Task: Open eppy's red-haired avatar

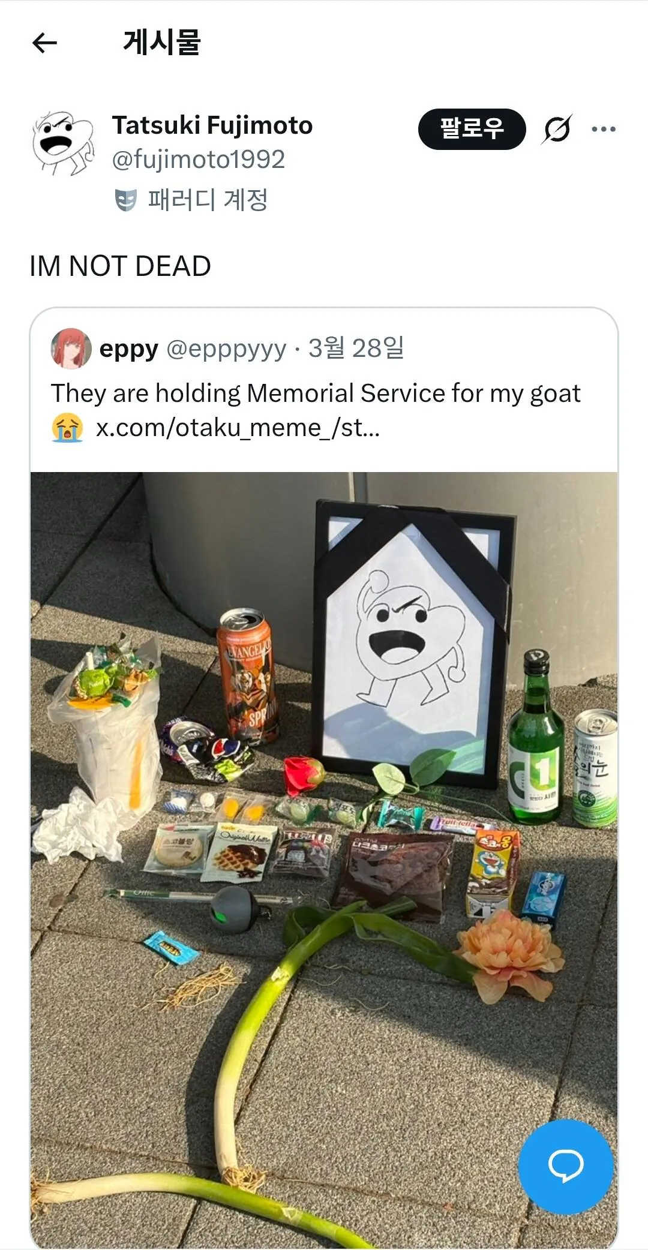Action: click(x=71, y=348)
